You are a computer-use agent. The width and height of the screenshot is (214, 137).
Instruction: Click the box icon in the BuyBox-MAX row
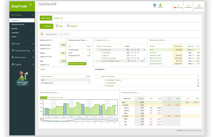138,50
